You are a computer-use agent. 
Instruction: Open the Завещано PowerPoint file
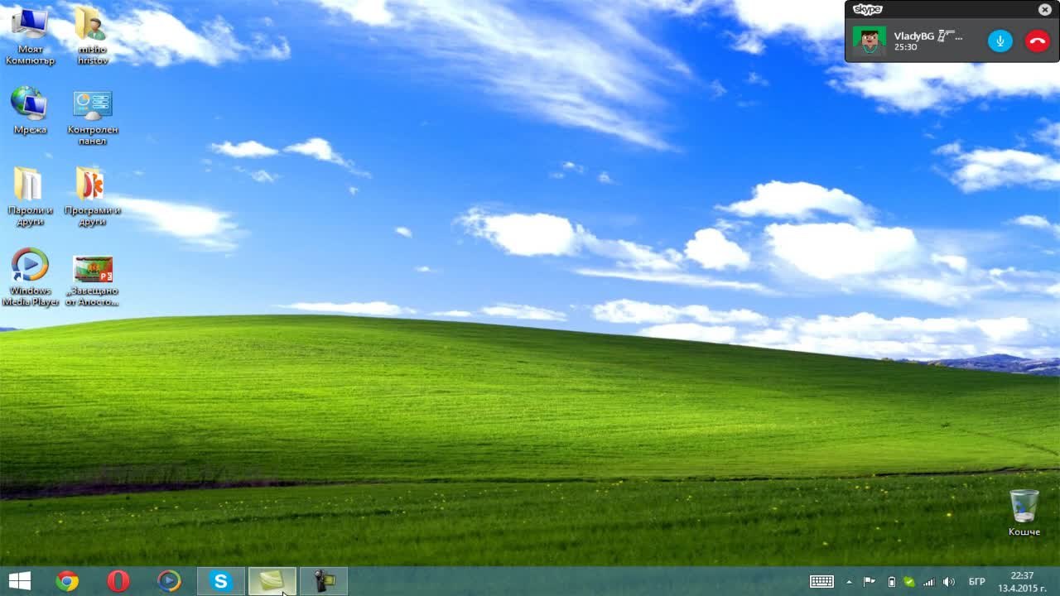click(x=92, y=269)
